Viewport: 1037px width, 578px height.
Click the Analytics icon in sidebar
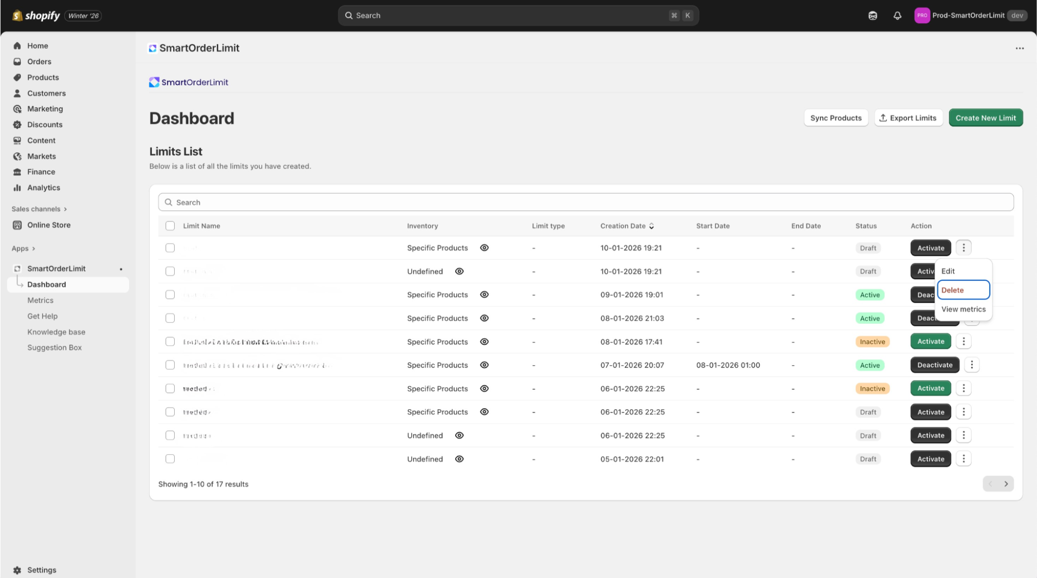pos(17,188)
